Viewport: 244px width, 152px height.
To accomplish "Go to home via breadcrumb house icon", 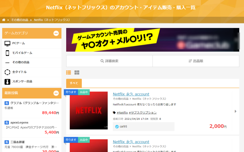I will (x=4, y=20).
